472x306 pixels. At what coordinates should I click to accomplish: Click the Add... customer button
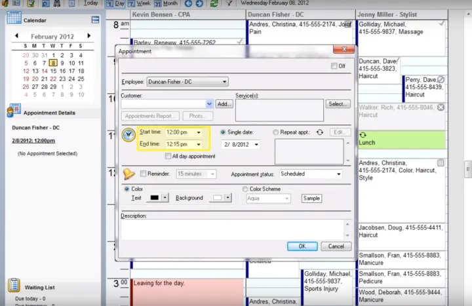pos(224,104)
